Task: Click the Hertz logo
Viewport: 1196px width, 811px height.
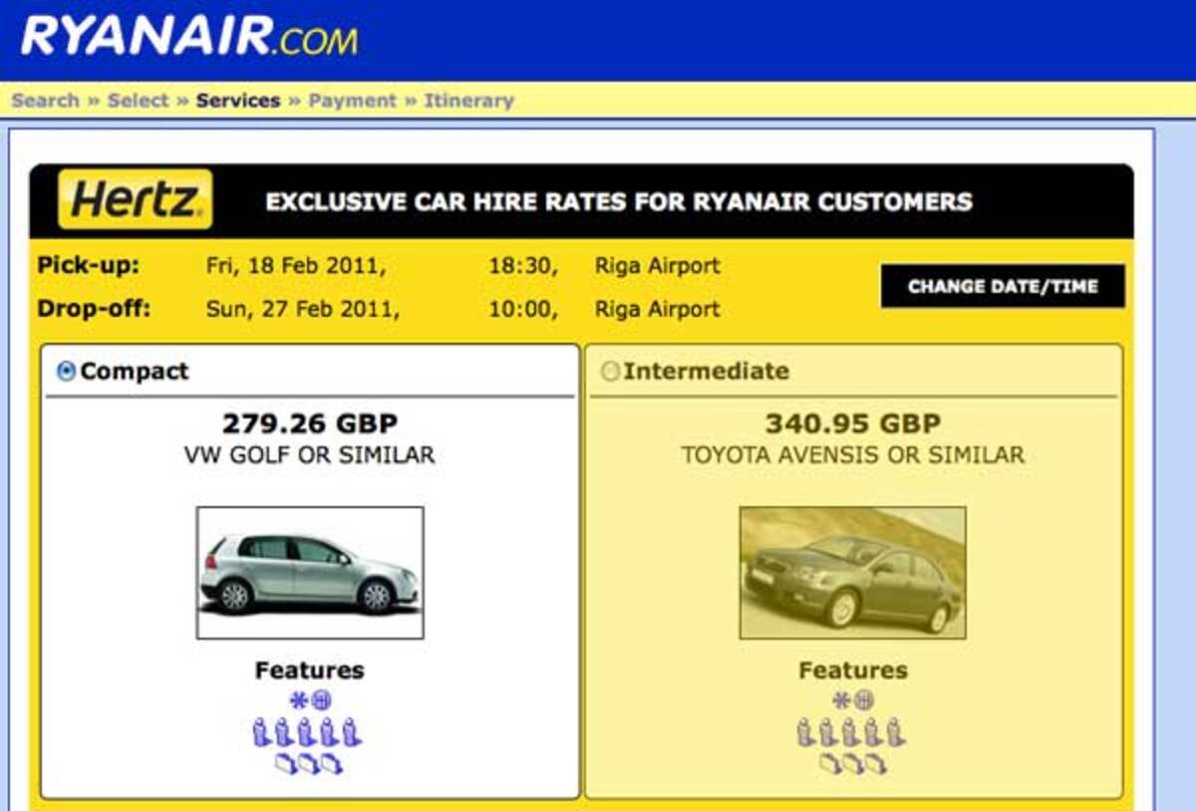Action: 136,200
